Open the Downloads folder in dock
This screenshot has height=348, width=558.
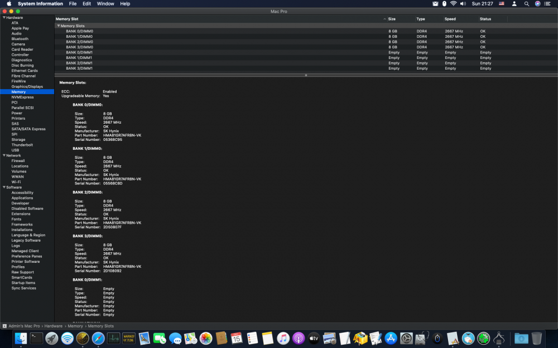point(521,338)
